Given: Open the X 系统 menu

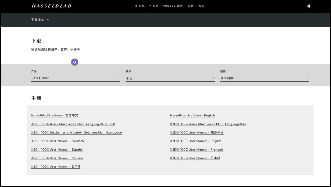Looking at the screenshot, I should pos(140,6).
